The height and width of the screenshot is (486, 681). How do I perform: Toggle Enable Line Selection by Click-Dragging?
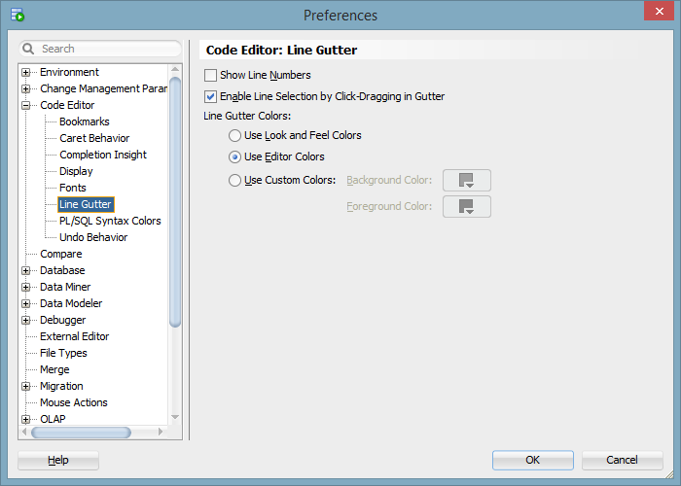click(x=211, y=97)
